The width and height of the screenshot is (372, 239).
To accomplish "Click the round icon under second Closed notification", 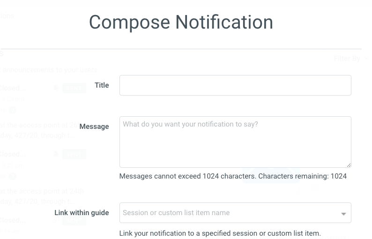I will [x=13, y=176].
